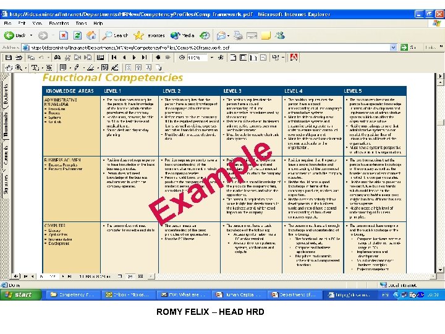Go to next page arrow in PDF toolbar
This screenshot has height=334, width=445.
point(134,58)
